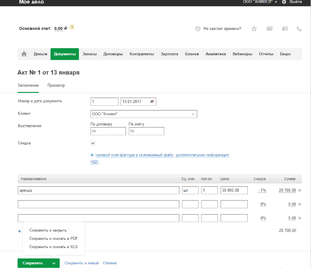The width and height of the screenshot is (311, 269).
Task: Click the phone call icon
Action: [299, 29]
